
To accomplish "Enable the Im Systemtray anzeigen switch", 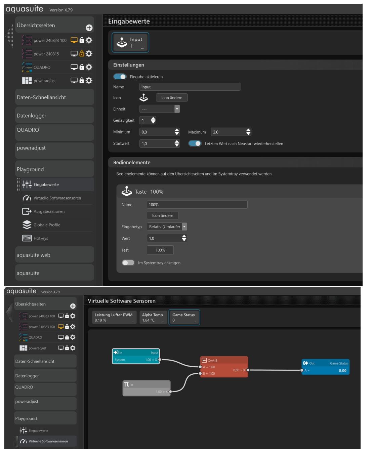I will (128, 263).
